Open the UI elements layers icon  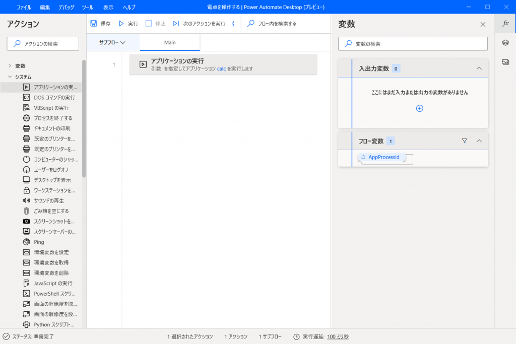click(505, 43)
